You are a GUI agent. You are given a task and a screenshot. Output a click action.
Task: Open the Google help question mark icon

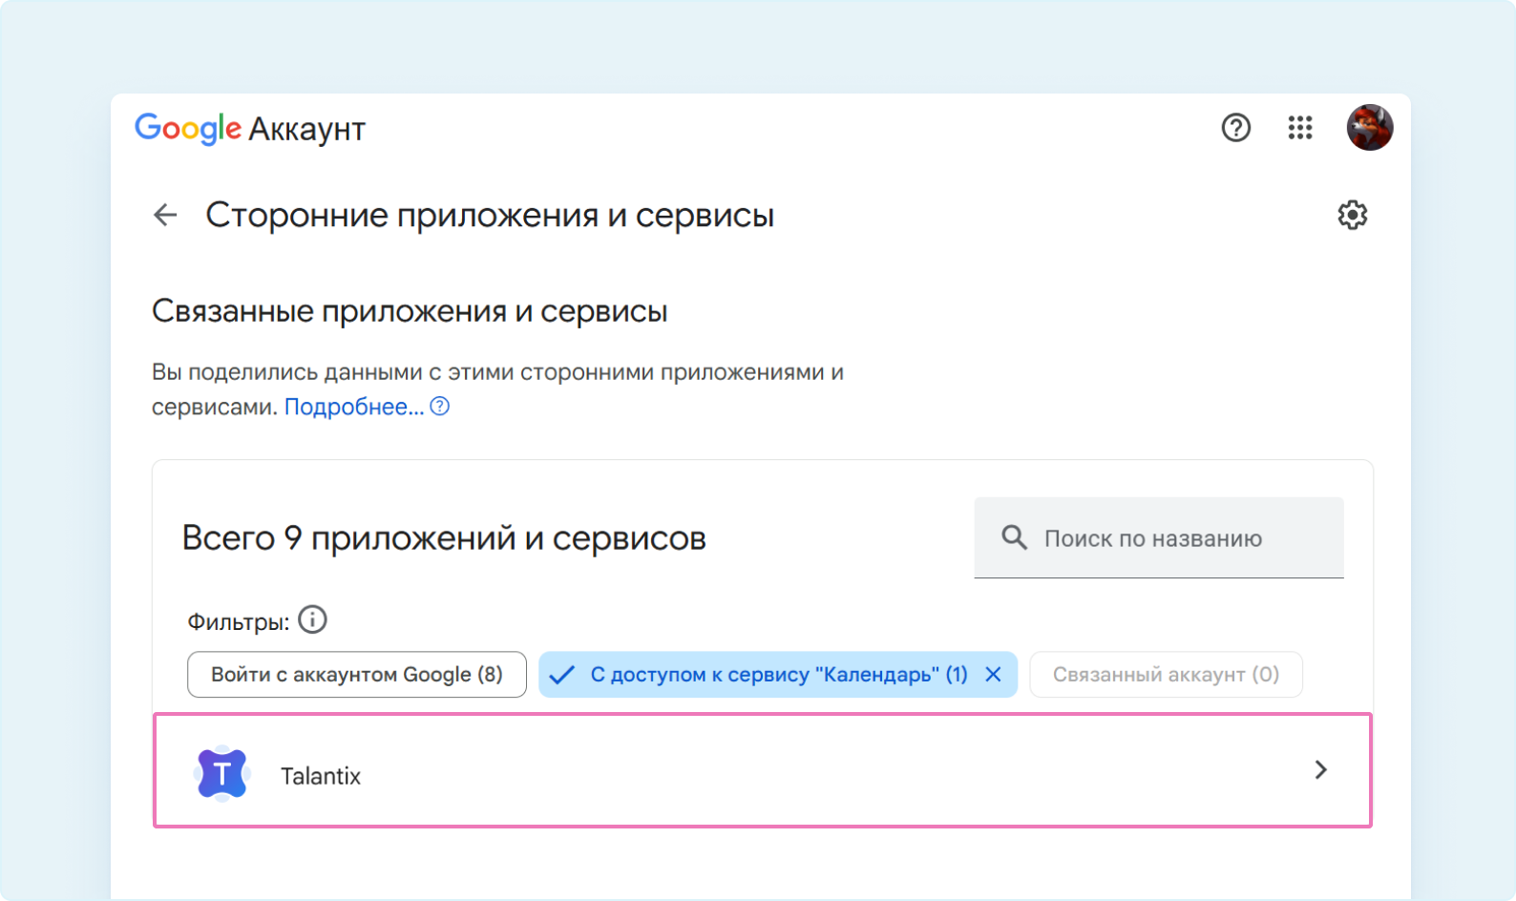click(x=1236, y=127)
